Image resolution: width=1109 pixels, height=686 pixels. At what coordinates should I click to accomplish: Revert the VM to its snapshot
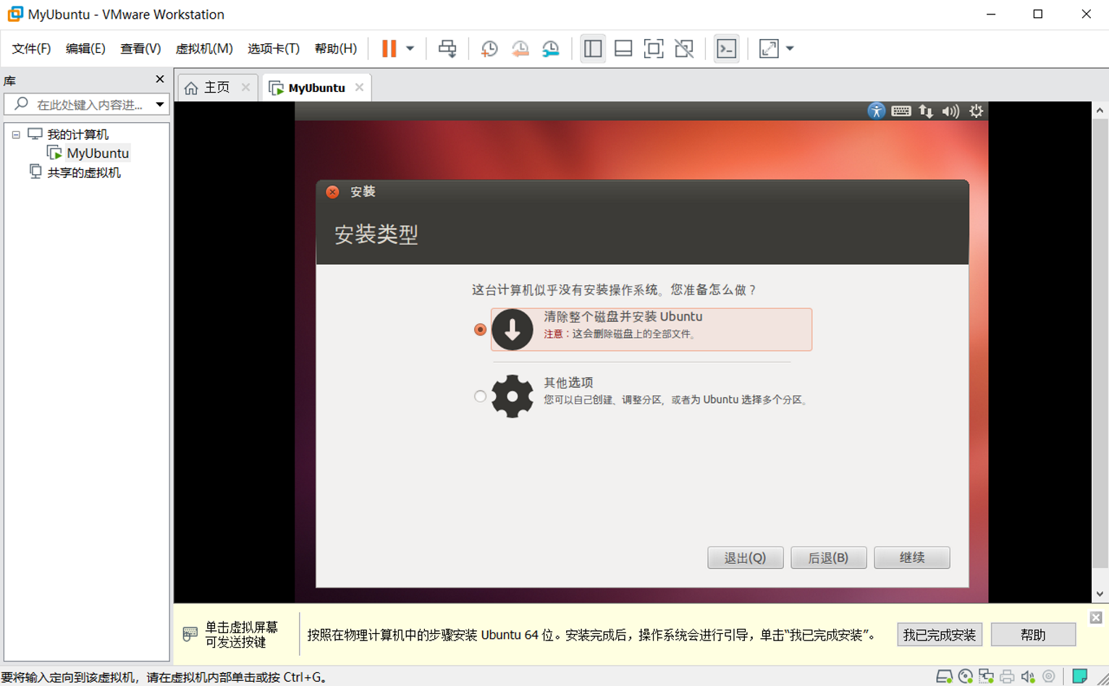(520, 48)
